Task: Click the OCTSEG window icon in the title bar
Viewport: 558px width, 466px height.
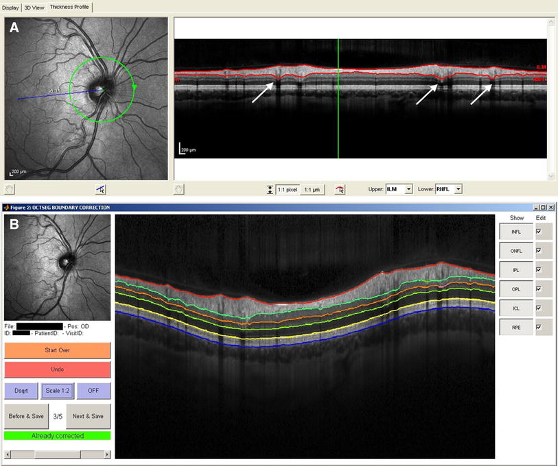Action: tap(8, 207)
